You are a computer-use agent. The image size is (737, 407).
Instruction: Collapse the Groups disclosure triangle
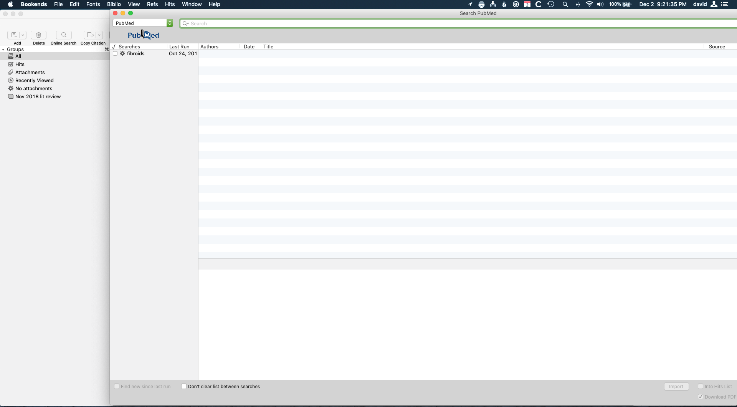[3, 50]
